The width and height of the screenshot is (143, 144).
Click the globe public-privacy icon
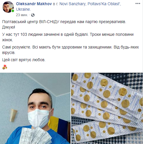[x=33, y=15]
